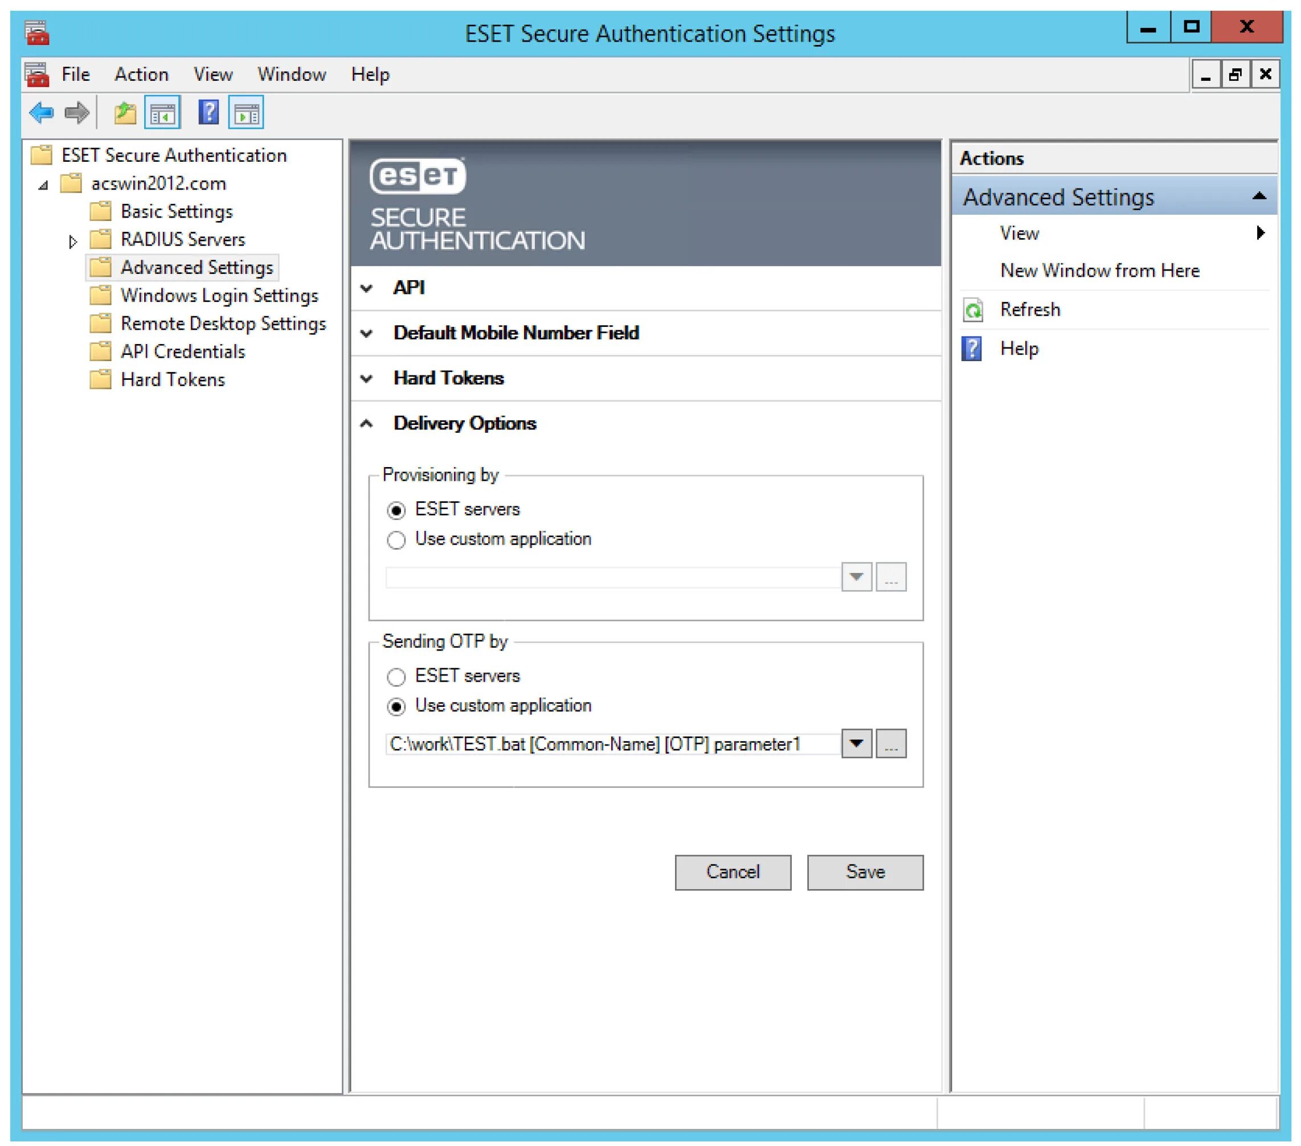Open the Action menu
The height and width of the screenshot is (1146, 1301).
pyautogui.click(x=141, y=75)
